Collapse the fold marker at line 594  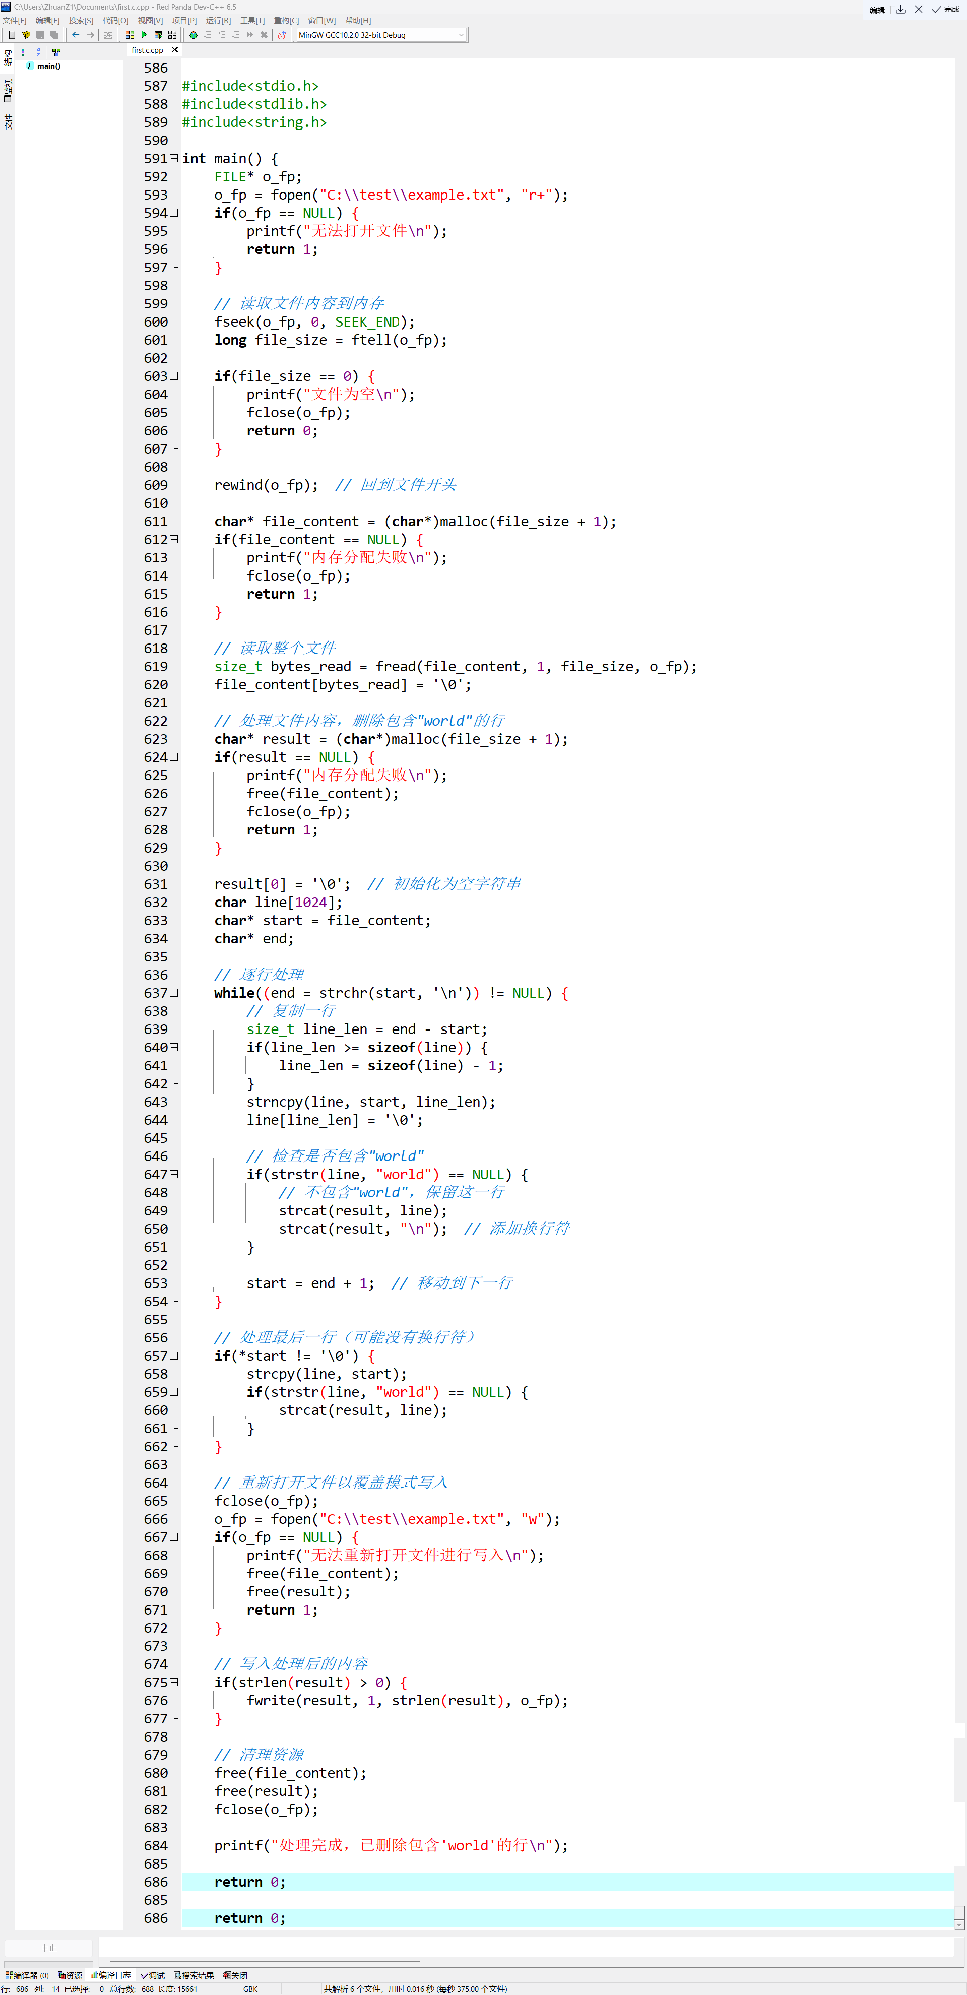pos(173,213)
